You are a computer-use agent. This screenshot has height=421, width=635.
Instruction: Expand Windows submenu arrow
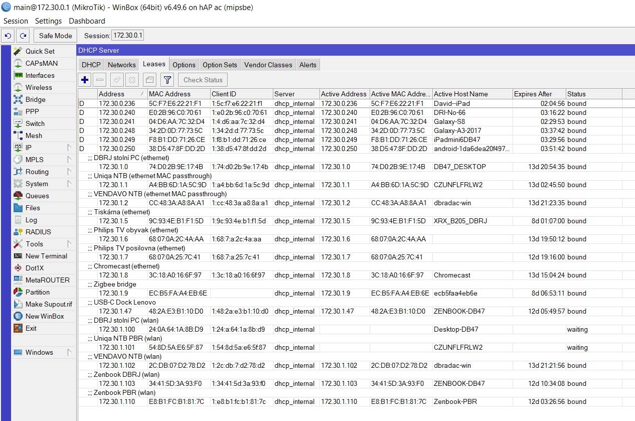(69, 352)
